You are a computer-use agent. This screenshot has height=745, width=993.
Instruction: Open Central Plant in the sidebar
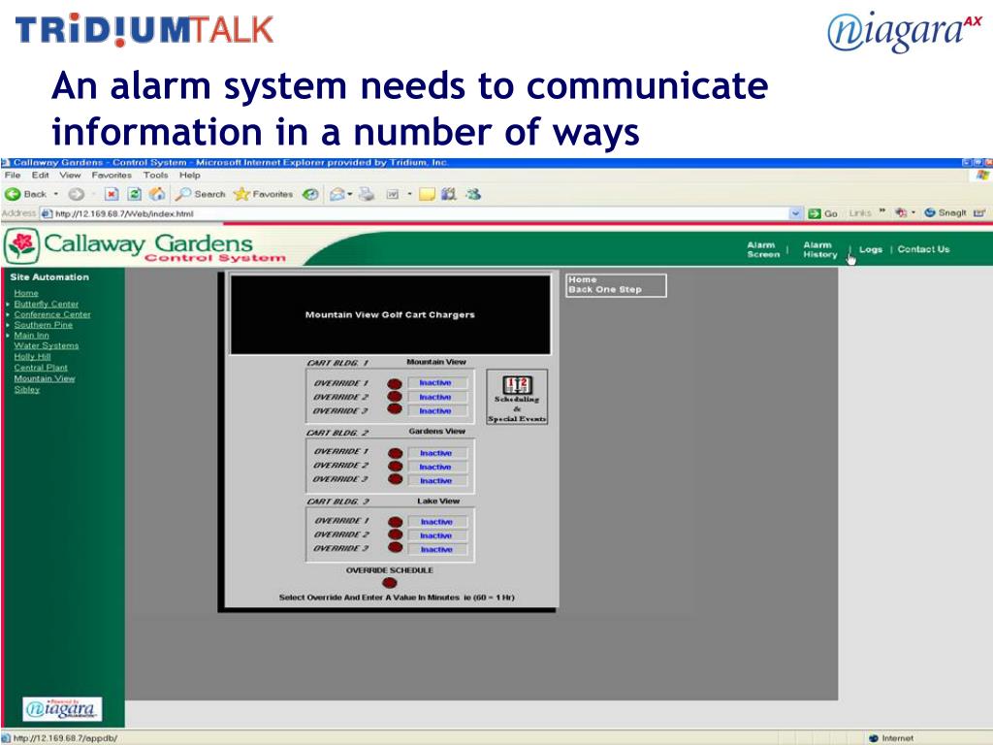[41, 368]
